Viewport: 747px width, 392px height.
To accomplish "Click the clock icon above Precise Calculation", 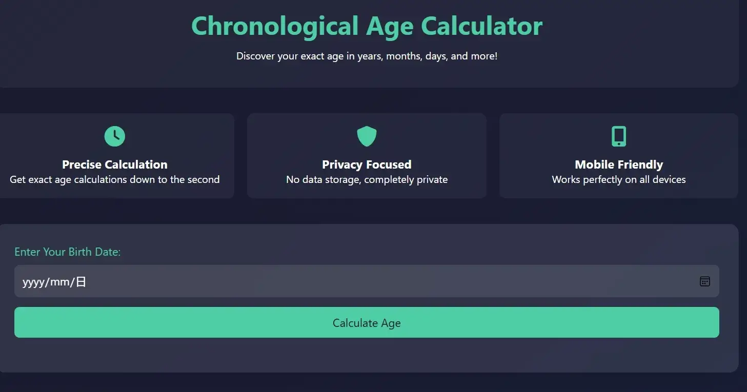I will [114, 136].
